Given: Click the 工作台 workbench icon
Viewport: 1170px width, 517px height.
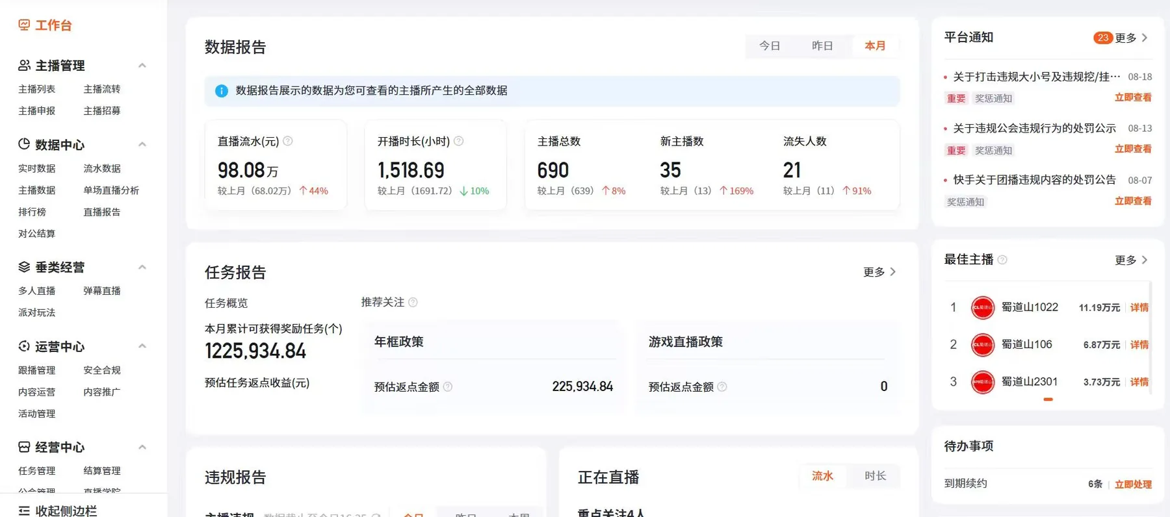Looking at the screenshot, I should (x=24, y=25).
